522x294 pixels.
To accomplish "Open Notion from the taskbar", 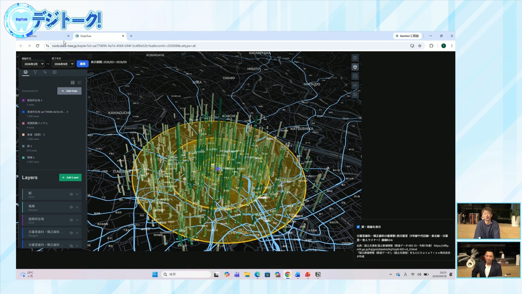I will 318,274.
